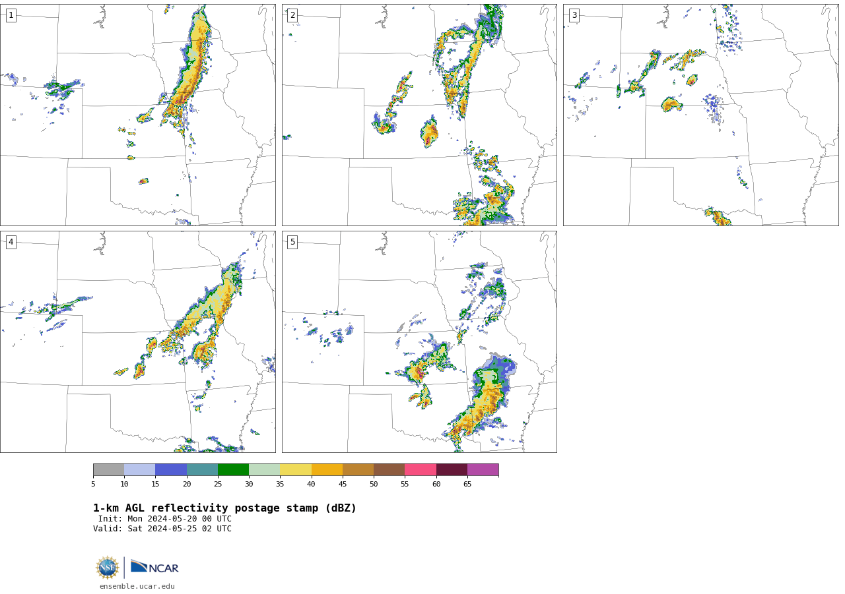This screenshot has width=845, height=594.
Task: Open the ensemble.ucar.edu link text
Action: (x=137, y=587)
